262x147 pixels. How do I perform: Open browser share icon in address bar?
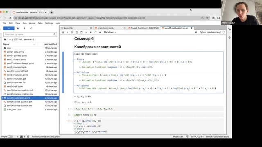click(x=202, y=18)
